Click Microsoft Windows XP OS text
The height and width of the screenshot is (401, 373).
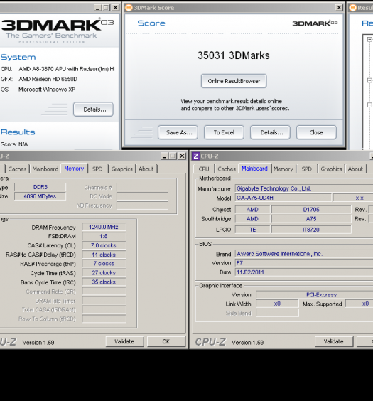pos(47,90)
